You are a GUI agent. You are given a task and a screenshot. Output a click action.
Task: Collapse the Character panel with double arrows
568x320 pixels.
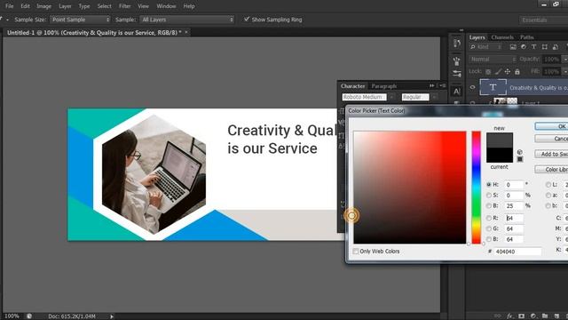point(432,85)
